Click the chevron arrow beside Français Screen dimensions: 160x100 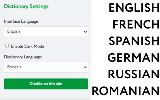pyautogui.click(x=85, y=67)
